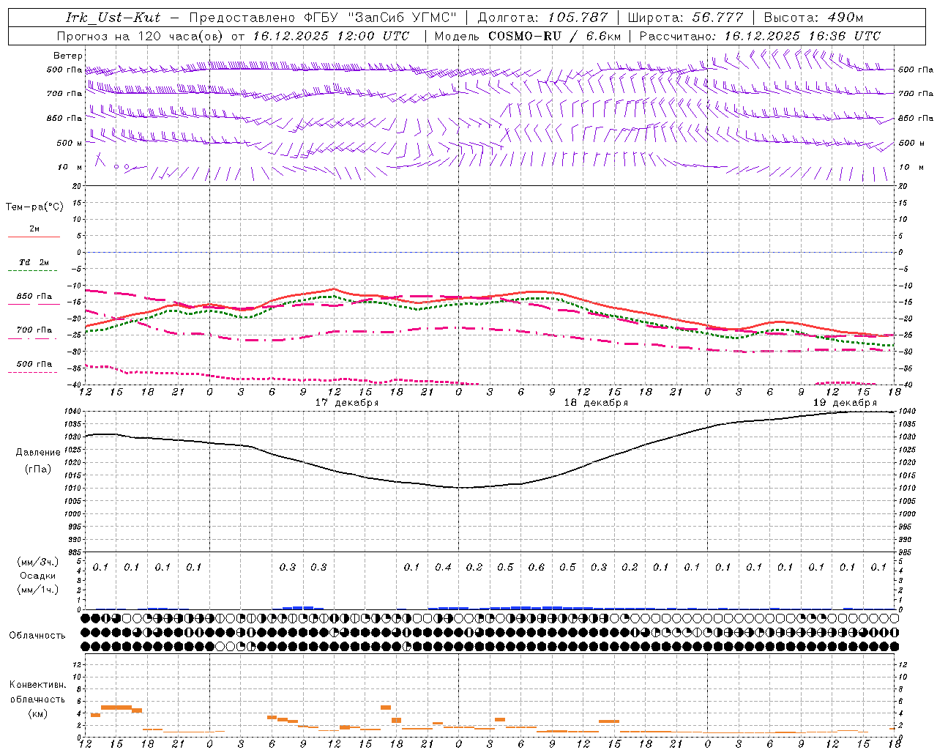
Task: Click the Рассчитано: 16.12.2025 16:36 UTC text
Action: (x=760, y=36)
